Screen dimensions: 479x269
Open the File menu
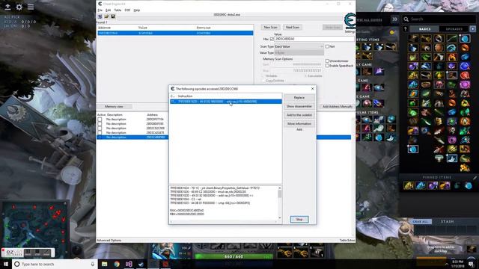click(100, 10)
